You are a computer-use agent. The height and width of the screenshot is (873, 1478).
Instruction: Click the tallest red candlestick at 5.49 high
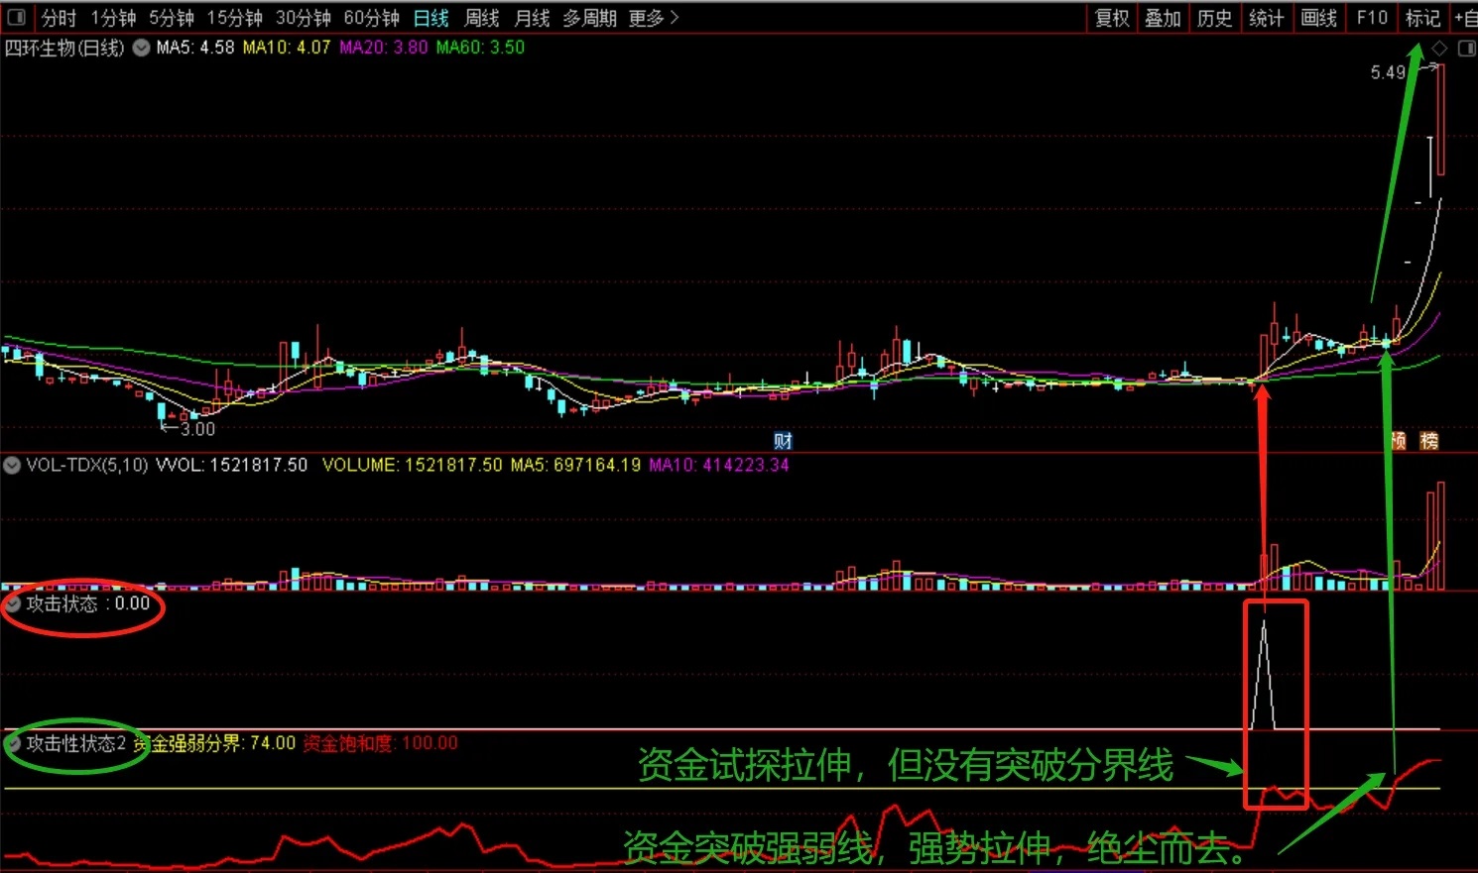coord(1440,119)
